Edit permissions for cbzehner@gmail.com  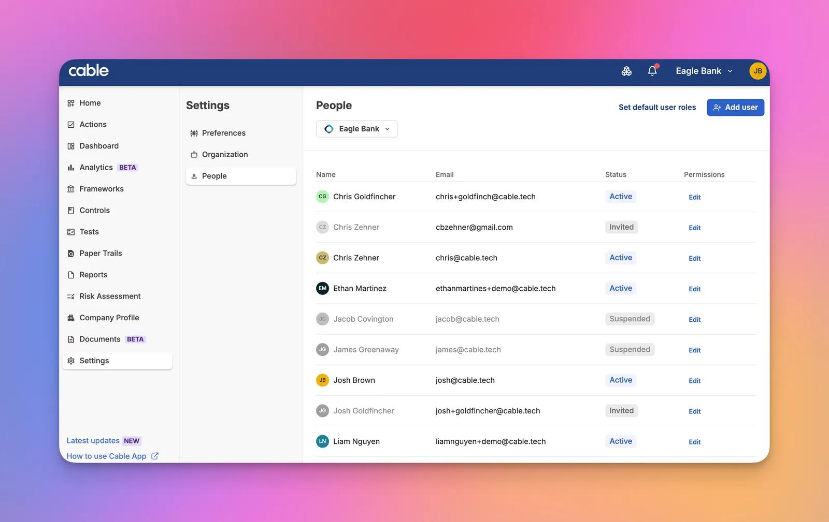(x=694, y=228)
